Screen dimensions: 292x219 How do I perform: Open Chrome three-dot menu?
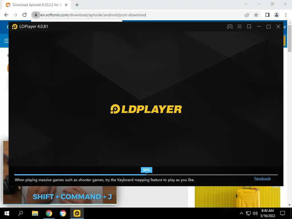coord(286,15)
